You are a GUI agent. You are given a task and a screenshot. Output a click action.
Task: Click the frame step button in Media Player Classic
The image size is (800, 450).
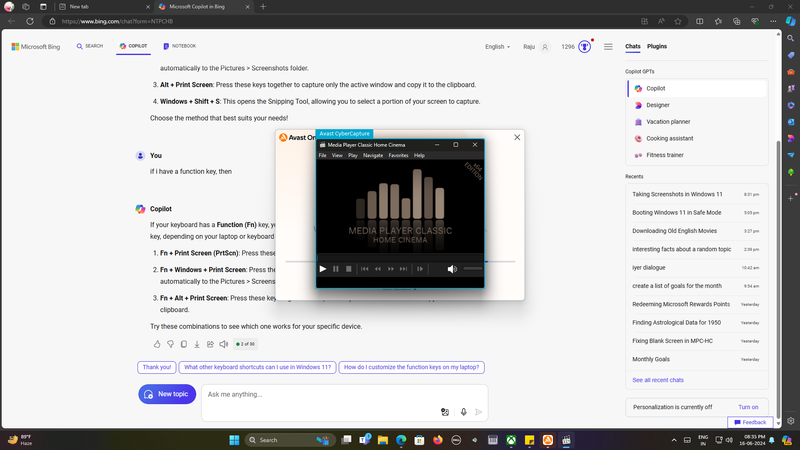click(420, 269)
